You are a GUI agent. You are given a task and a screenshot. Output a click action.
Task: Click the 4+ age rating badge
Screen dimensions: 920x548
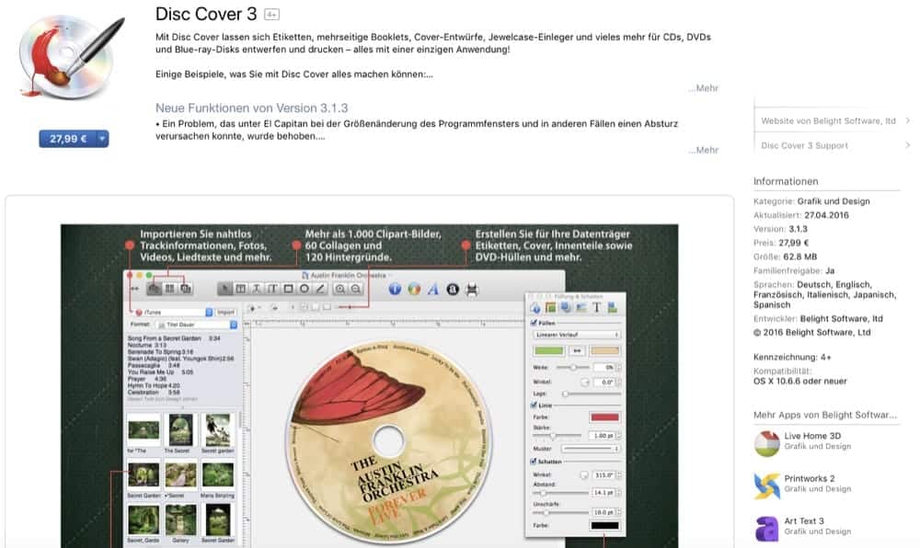click(271, 14)
